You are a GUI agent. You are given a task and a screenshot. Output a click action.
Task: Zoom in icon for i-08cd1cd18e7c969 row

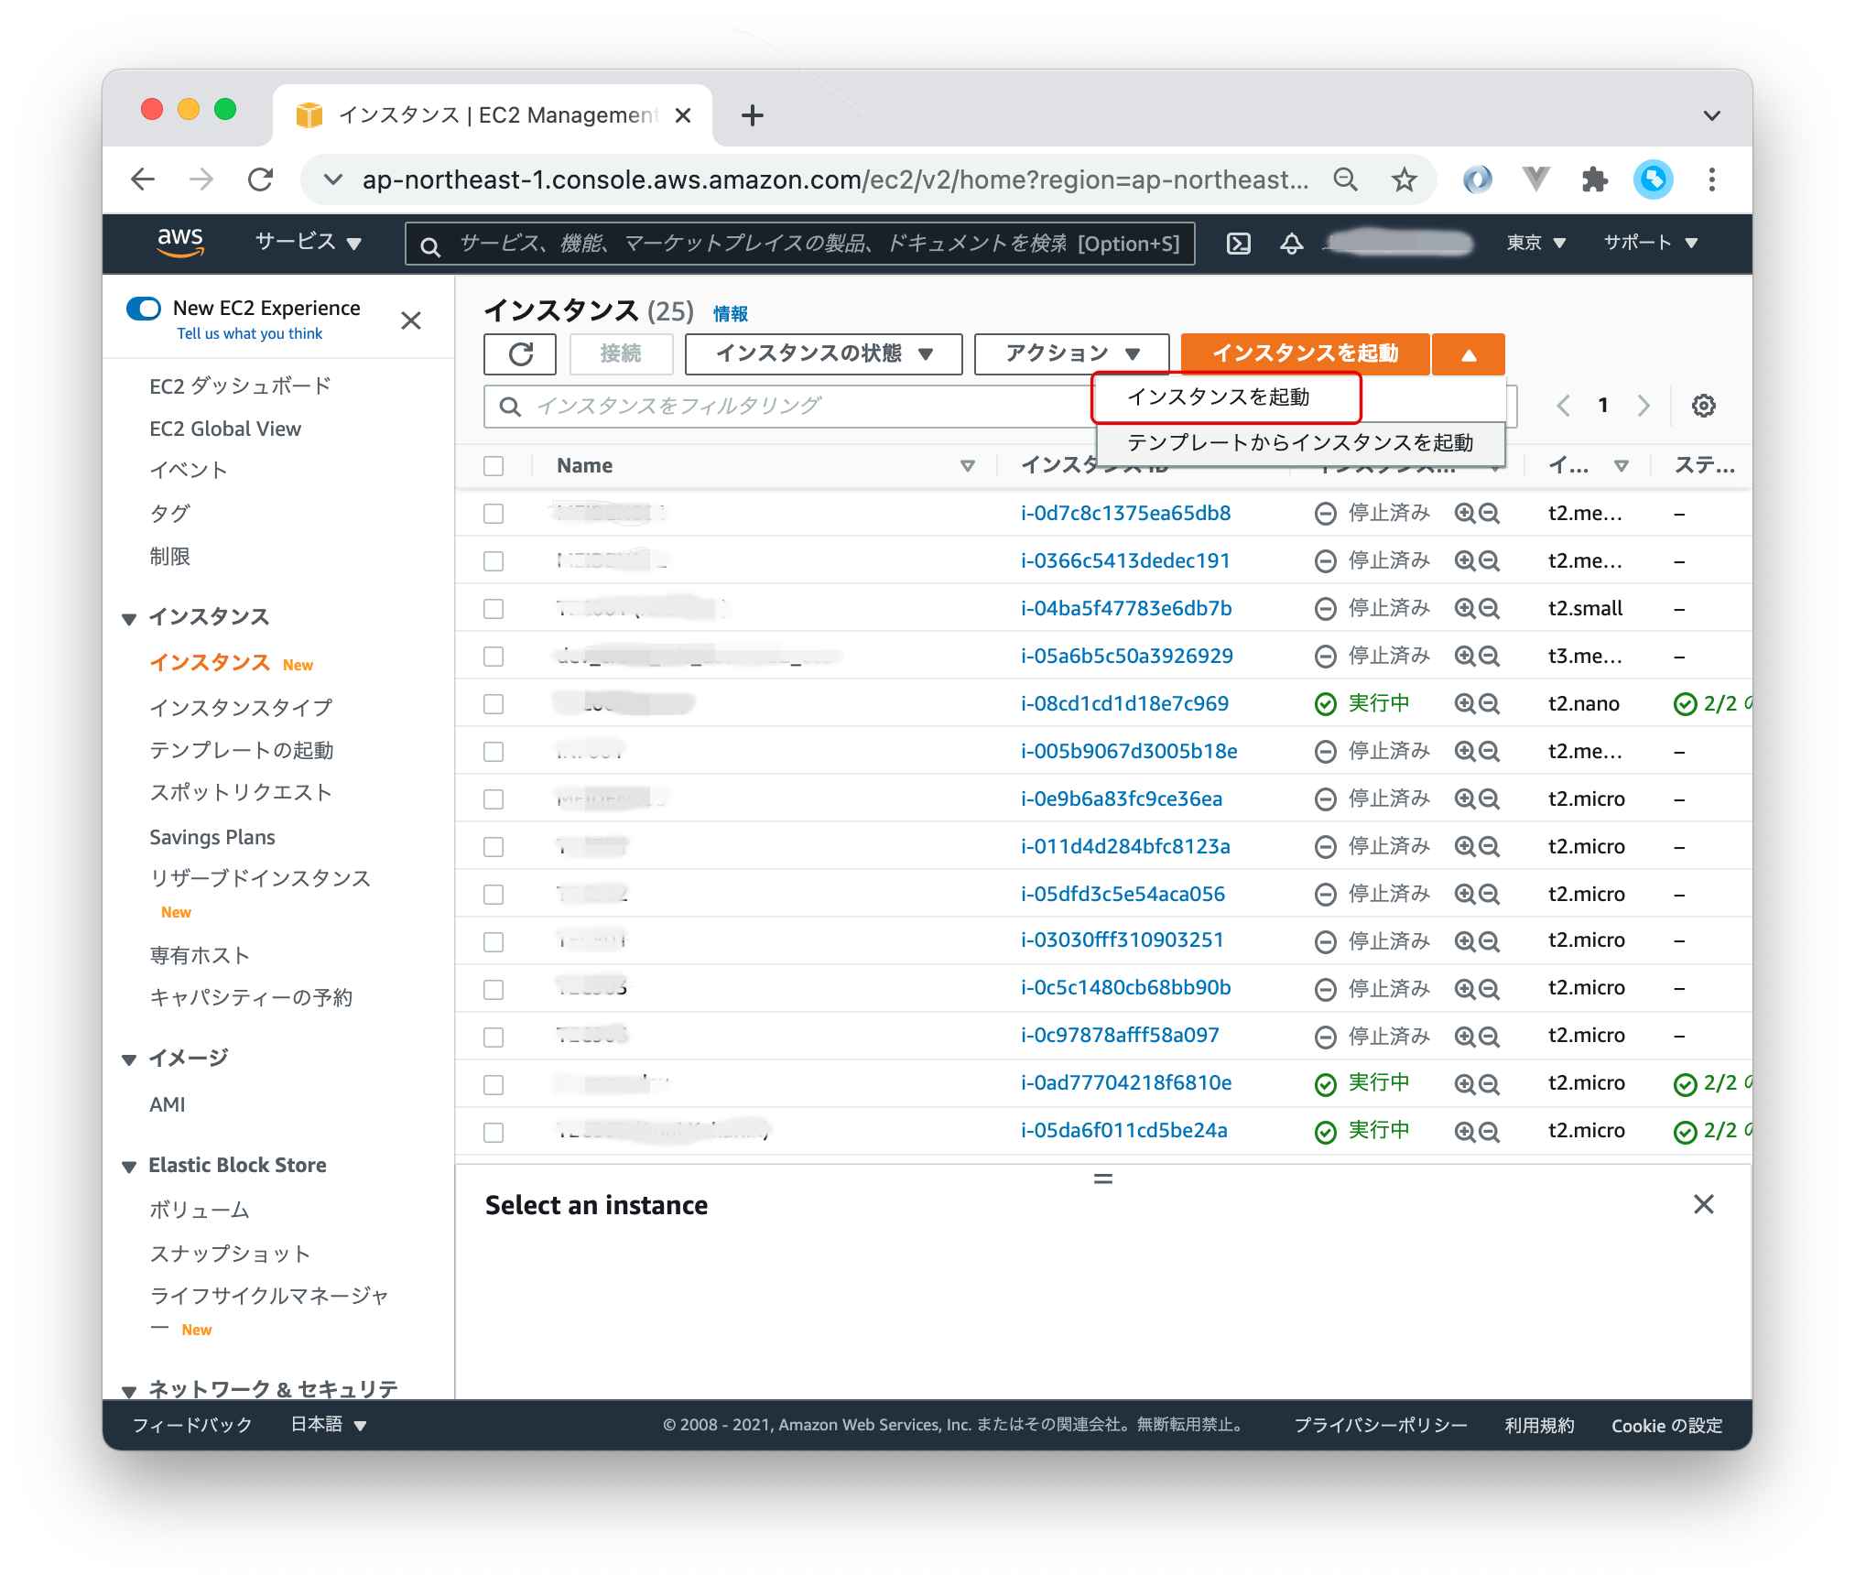tap(1465, 704)
